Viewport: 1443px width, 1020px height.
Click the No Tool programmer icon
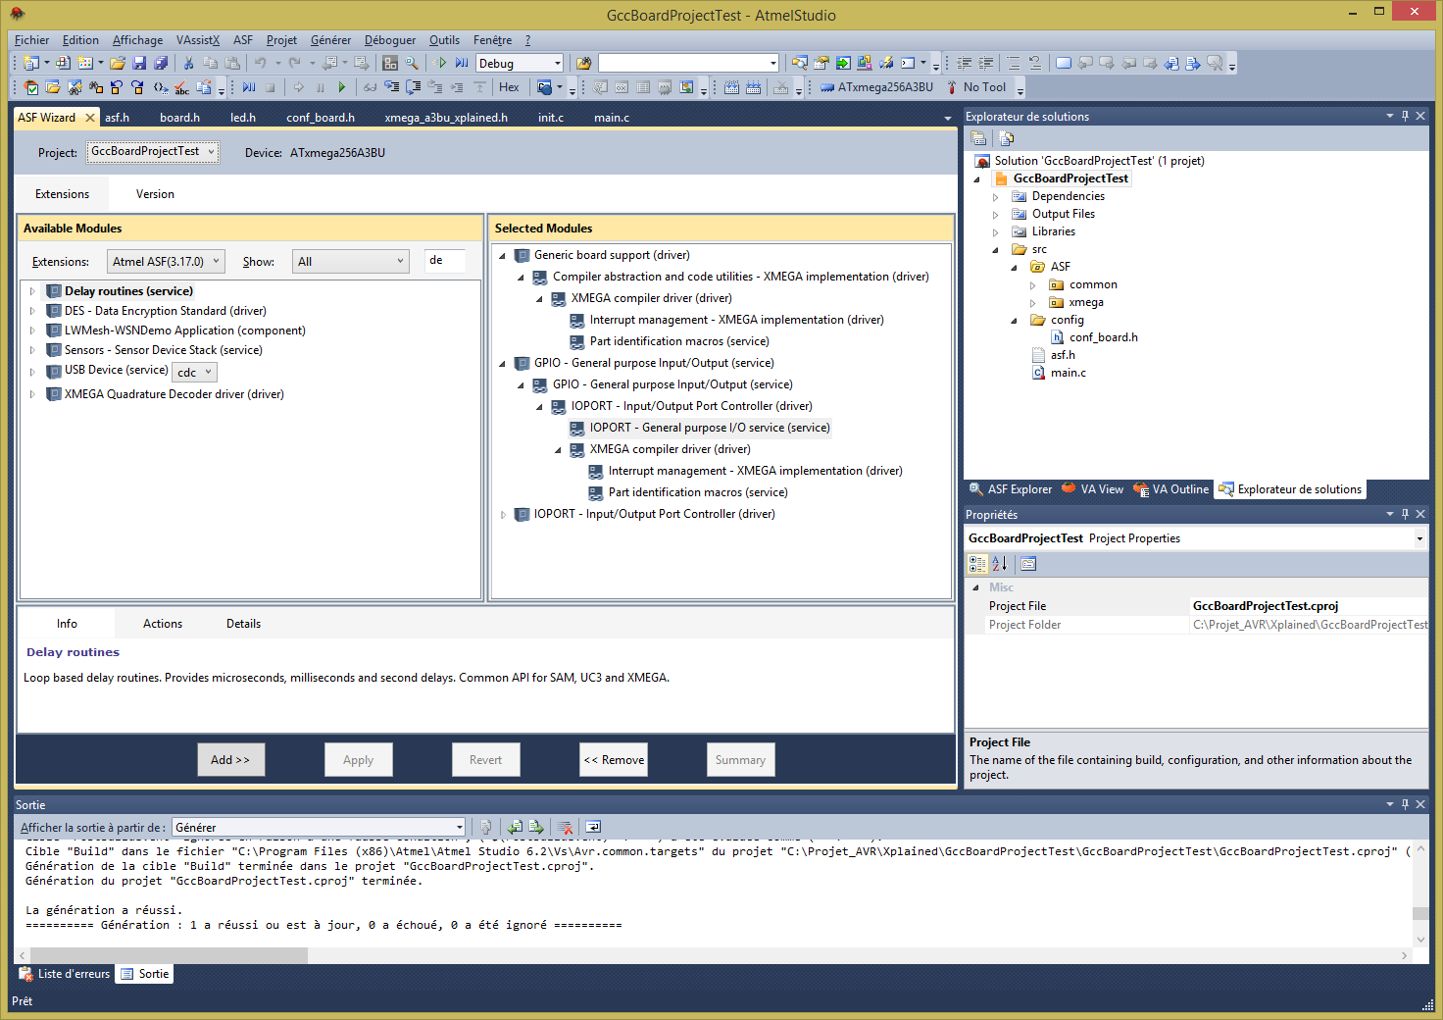click(x=952, y=87)
